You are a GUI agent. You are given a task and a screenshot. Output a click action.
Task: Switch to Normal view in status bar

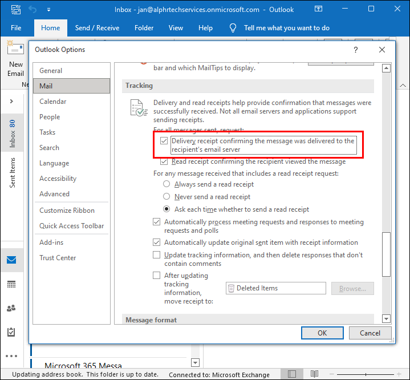pyautogui.click(x=292, y=374)
